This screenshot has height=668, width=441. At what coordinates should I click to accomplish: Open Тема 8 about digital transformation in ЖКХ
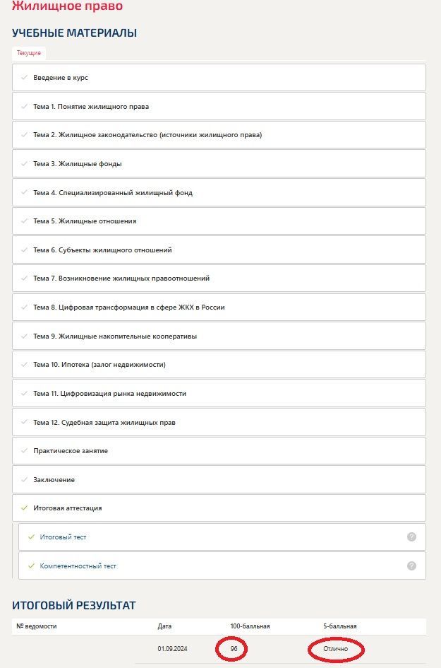pos(219,307)
